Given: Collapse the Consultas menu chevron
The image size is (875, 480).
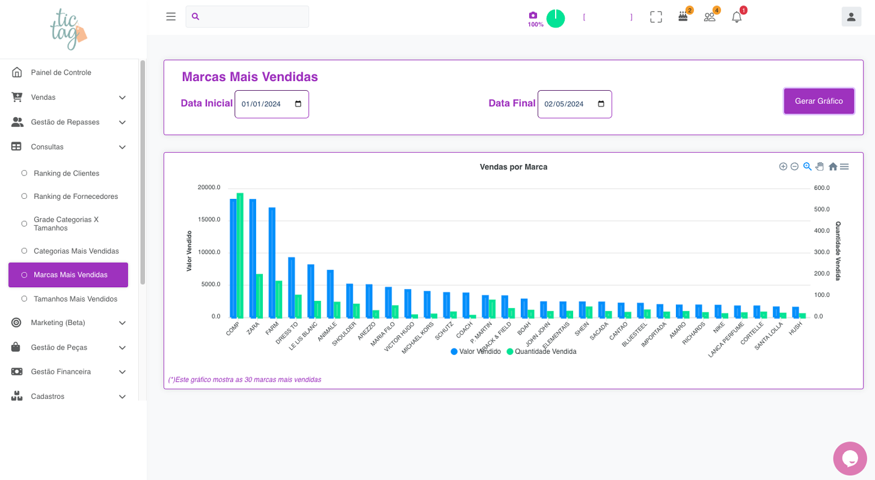Looking at the screenshot, I should point(122,147).
